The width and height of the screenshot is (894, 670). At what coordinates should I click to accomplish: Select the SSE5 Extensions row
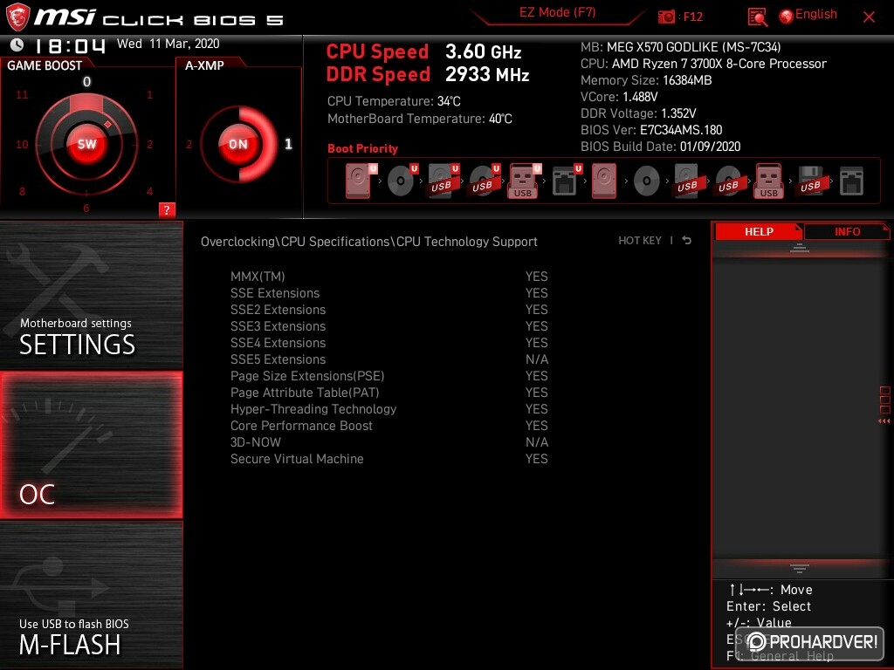coord(389,359)
